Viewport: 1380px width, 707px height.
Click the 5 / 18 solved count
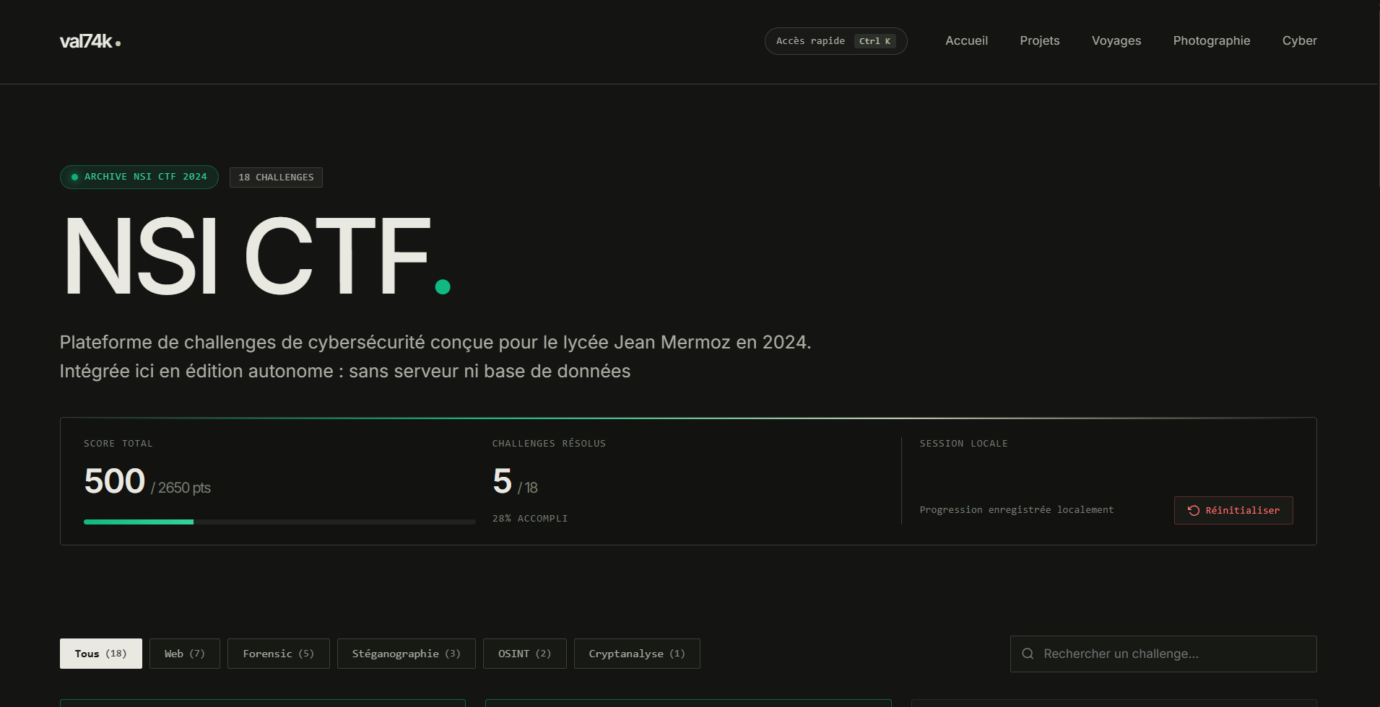point(515,482)
